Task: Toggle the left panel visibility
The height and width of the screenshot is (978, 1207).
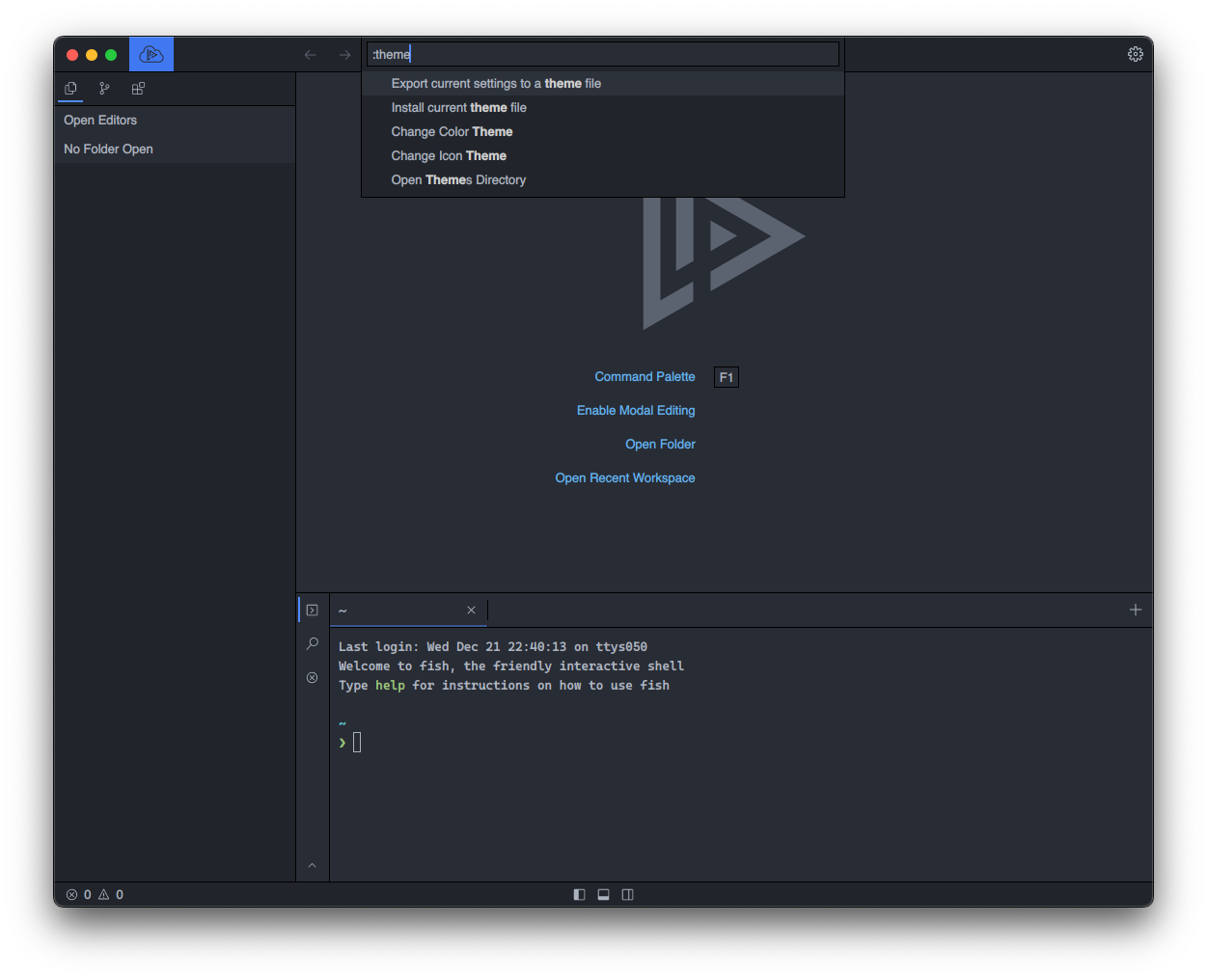Action: [579, 895]
